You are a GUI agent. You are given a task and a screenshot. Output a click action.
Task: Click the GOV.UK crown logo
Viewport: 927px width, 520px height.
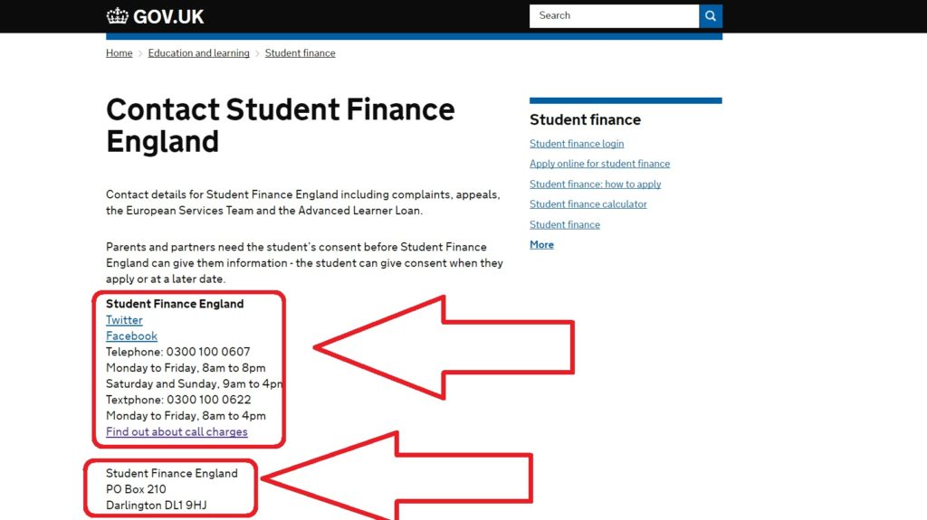[x=117, y=16]
